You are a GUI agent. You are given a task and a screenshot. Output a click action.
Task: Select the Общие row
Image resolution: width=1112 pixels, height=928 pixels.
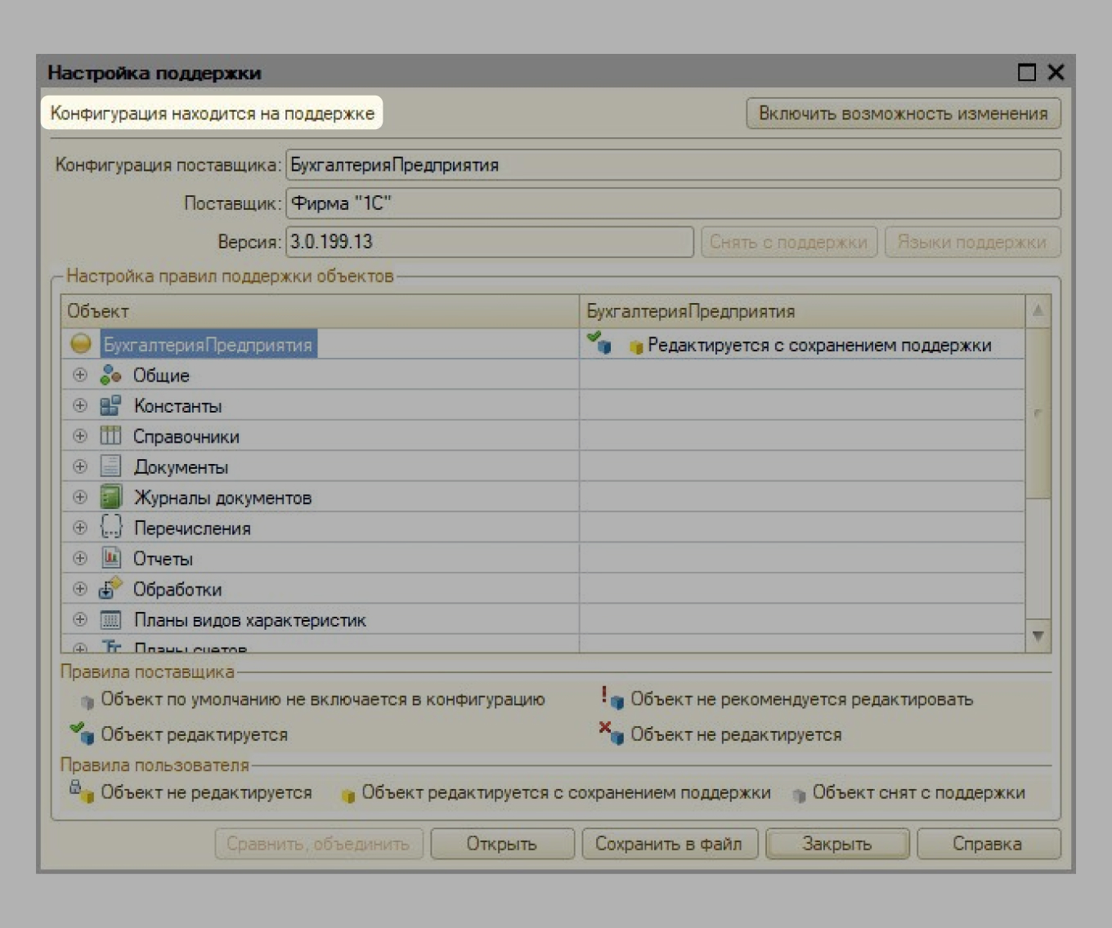543,375
